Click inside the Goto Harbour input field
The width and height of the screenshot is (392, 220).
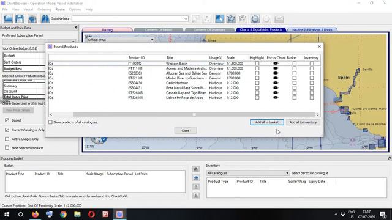click(x=128, y=19)
